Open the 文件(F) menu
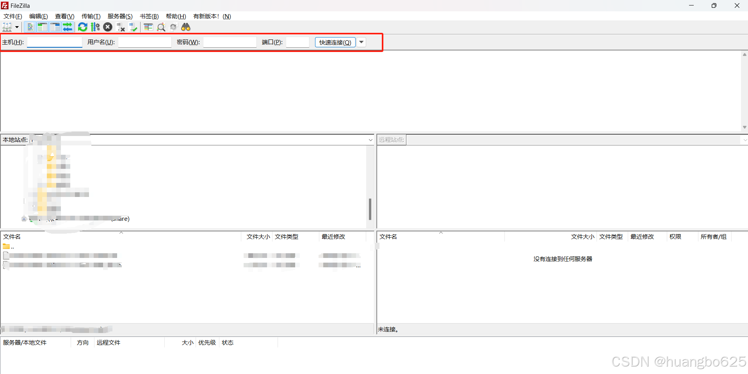 coord(13,16)
